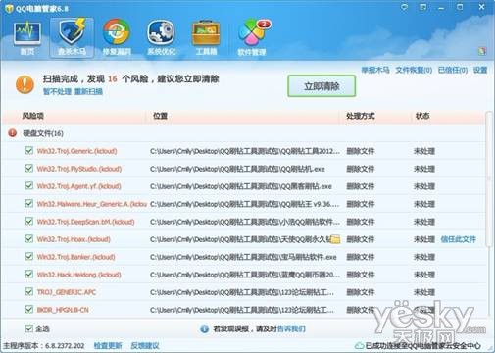
Task: Click the 反馈建议 feedback link
Action: coord(145,346)
